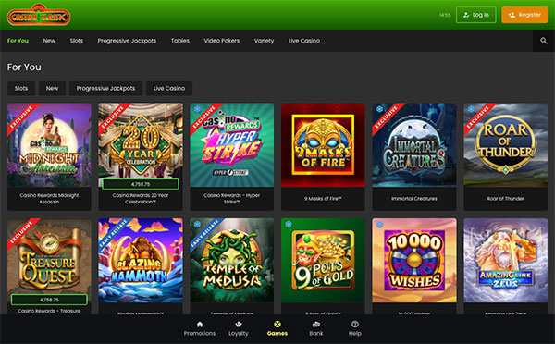
Task: Click the 'Casino Rewards - Hyper Strike' title
Action: tap(232, 199)
